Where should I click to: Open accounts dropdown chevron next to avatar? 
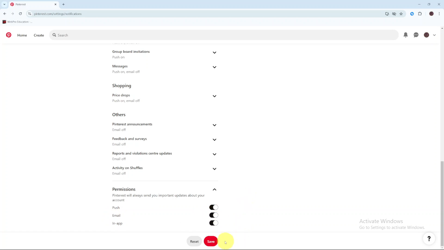pos(434,35)
